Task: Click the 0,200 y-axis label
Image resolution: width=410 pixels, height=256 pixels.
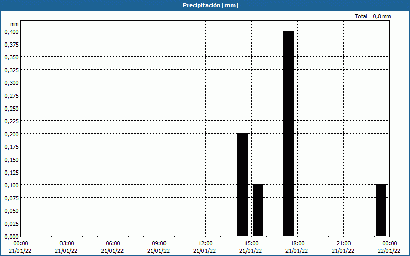Action: pyautogui.click(x=11, y=134)
